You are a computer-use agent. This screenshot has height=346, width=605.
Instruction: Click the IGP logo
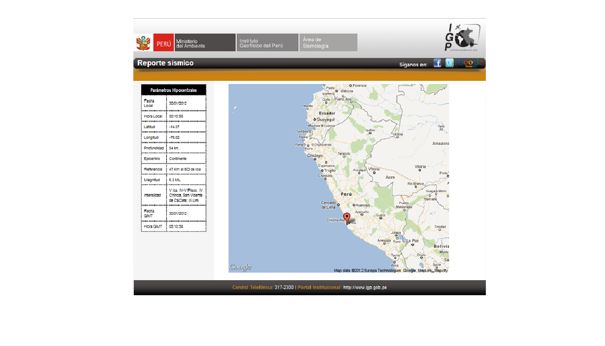coord(462,37)
